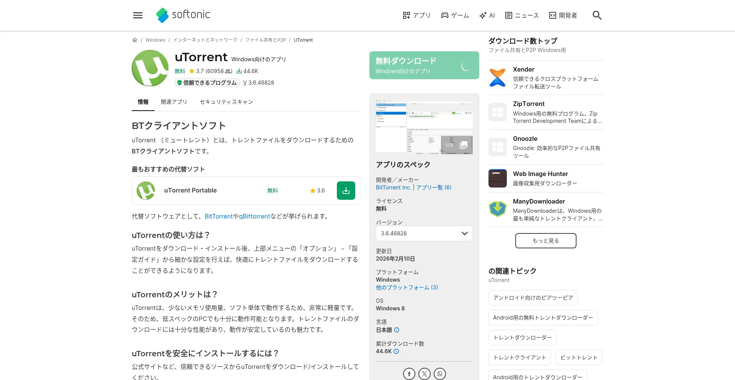Click the uTorrent Portable app icon

click(x=146, y=191)
